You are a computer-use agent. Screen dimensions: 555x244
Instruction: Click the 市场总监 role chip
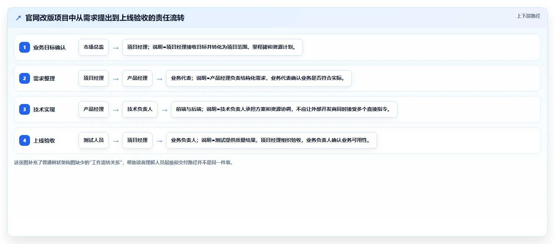(x=94, y=47)
